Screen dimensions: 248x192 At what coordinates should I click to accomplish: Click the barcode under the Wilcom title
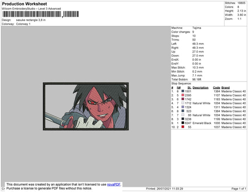pyautogui.click(x=41, y=14)
